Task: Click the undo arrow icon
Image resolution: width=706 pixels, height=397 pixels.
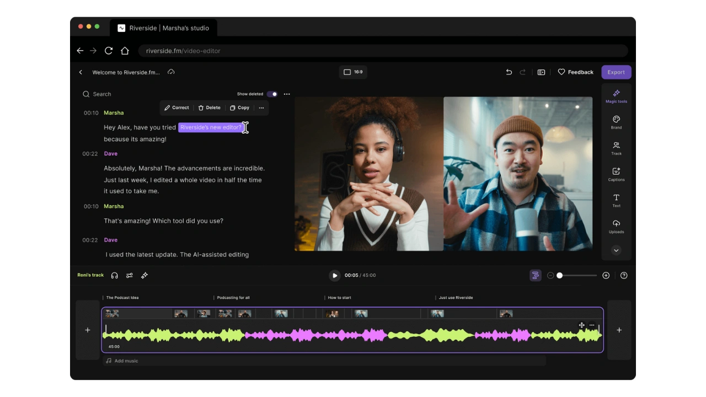Action: click(509, 72)
